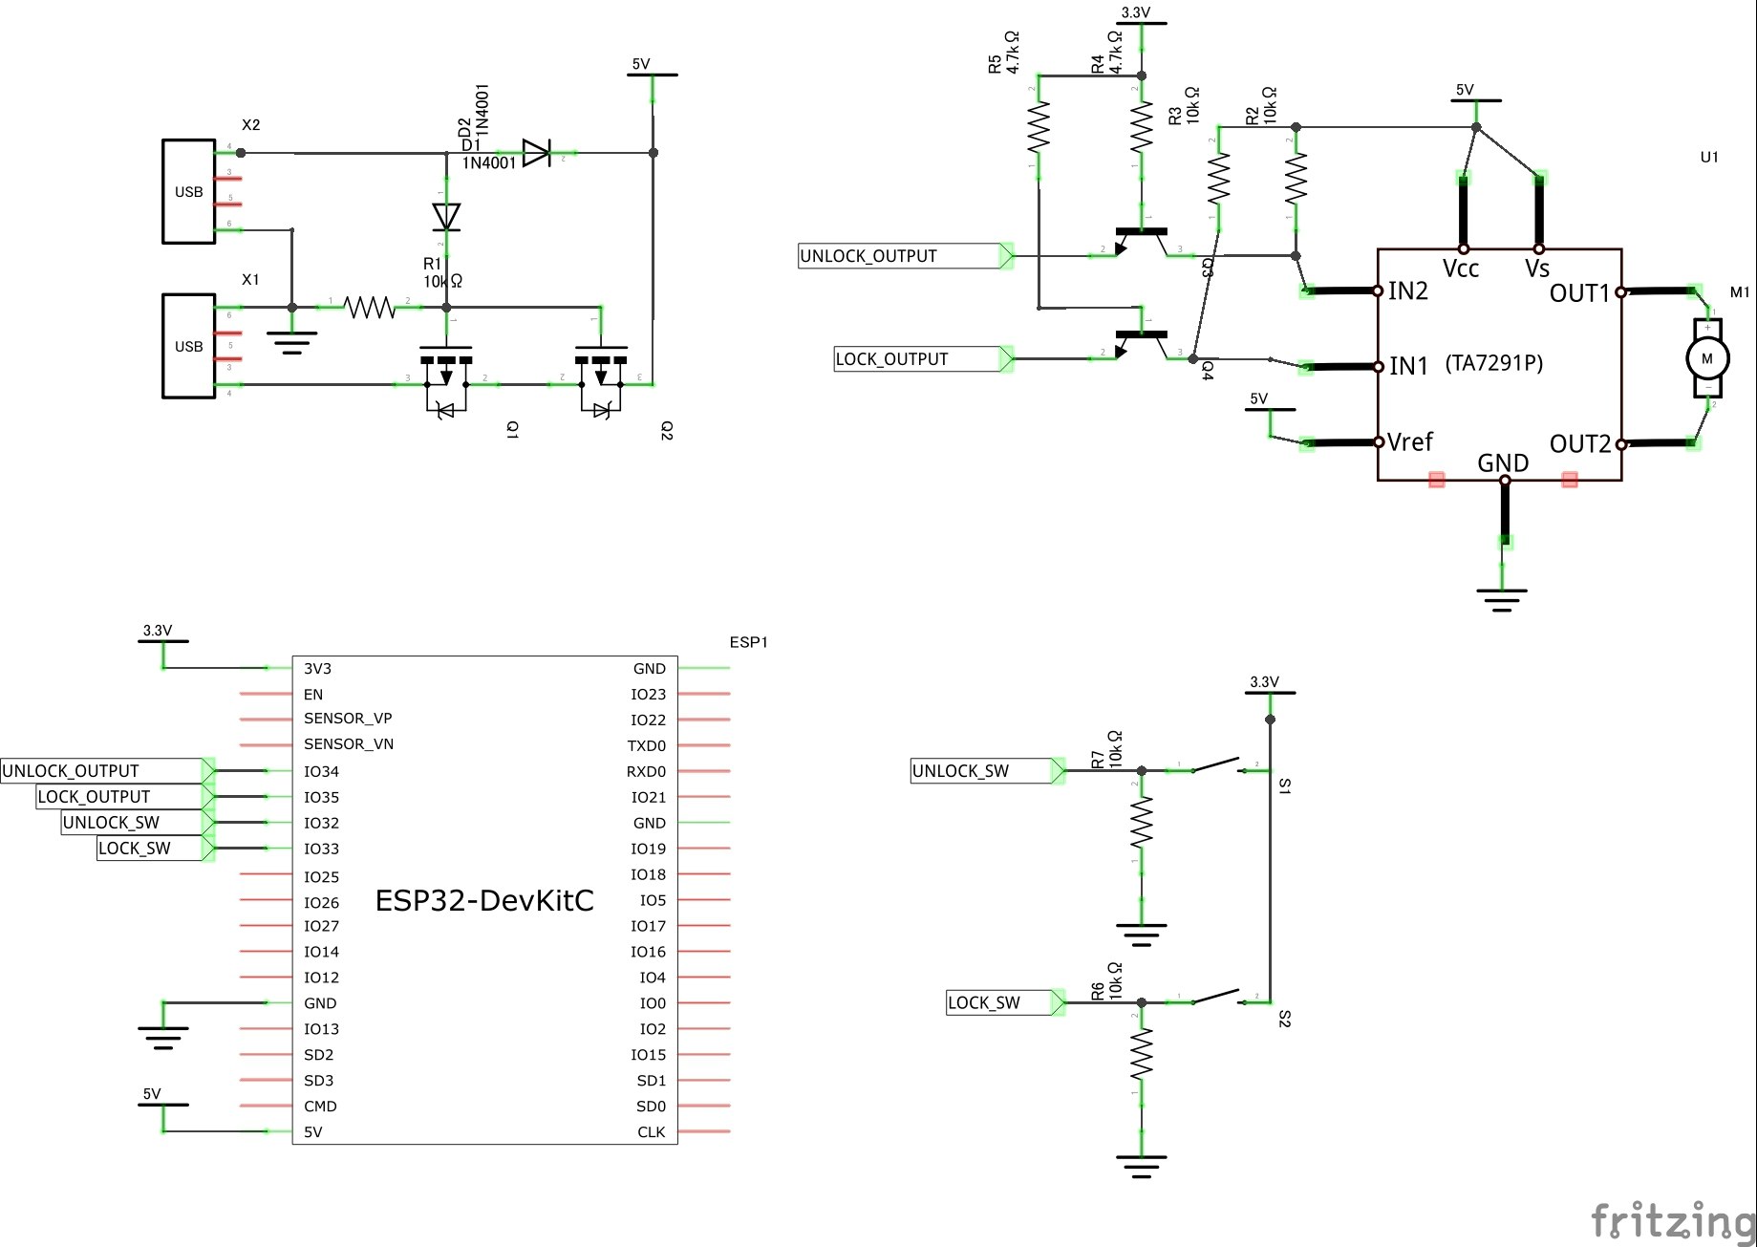Image resolution: width=1757 pixels, height=1247 pixels.
Task: Click the ESP32-DevKitC module body
Action: [484, 900]
